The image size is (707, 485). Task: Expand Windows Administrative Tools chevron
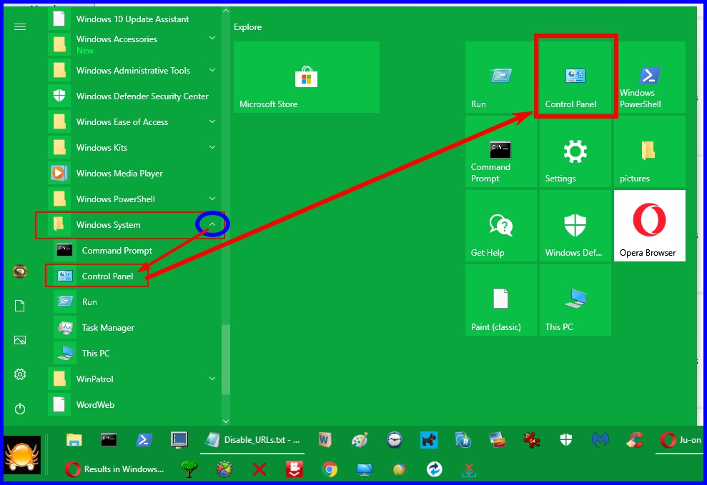[212, 70]
